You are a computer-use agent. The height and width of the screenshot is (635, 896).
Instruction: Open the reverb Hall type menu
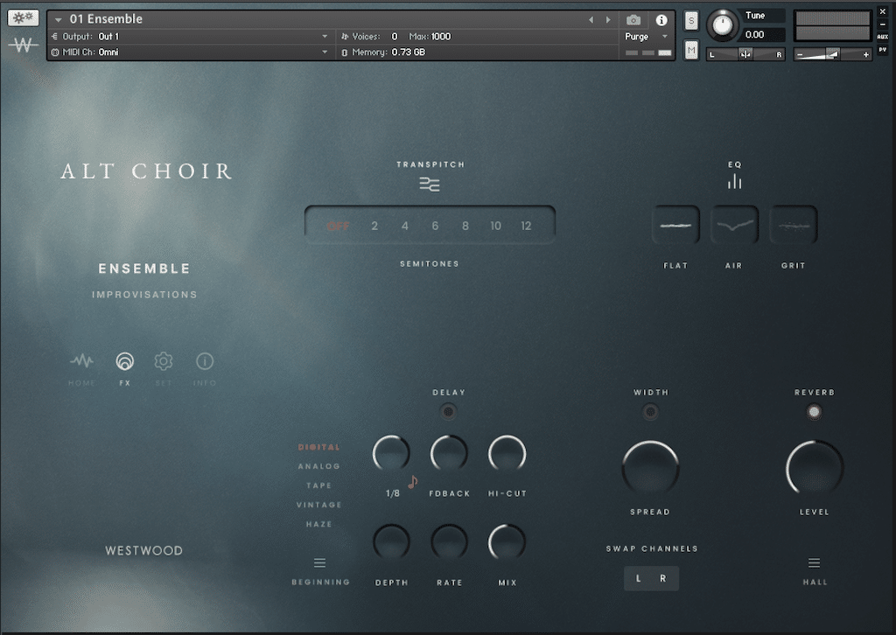815,563
